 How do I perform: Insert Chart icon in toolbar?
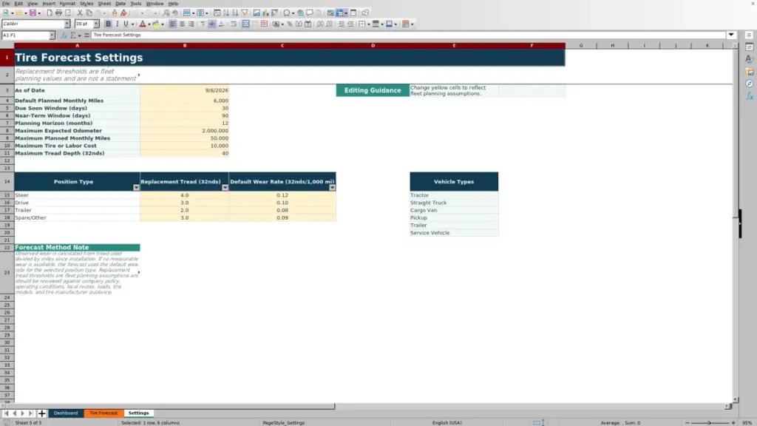tap(265, 13)
